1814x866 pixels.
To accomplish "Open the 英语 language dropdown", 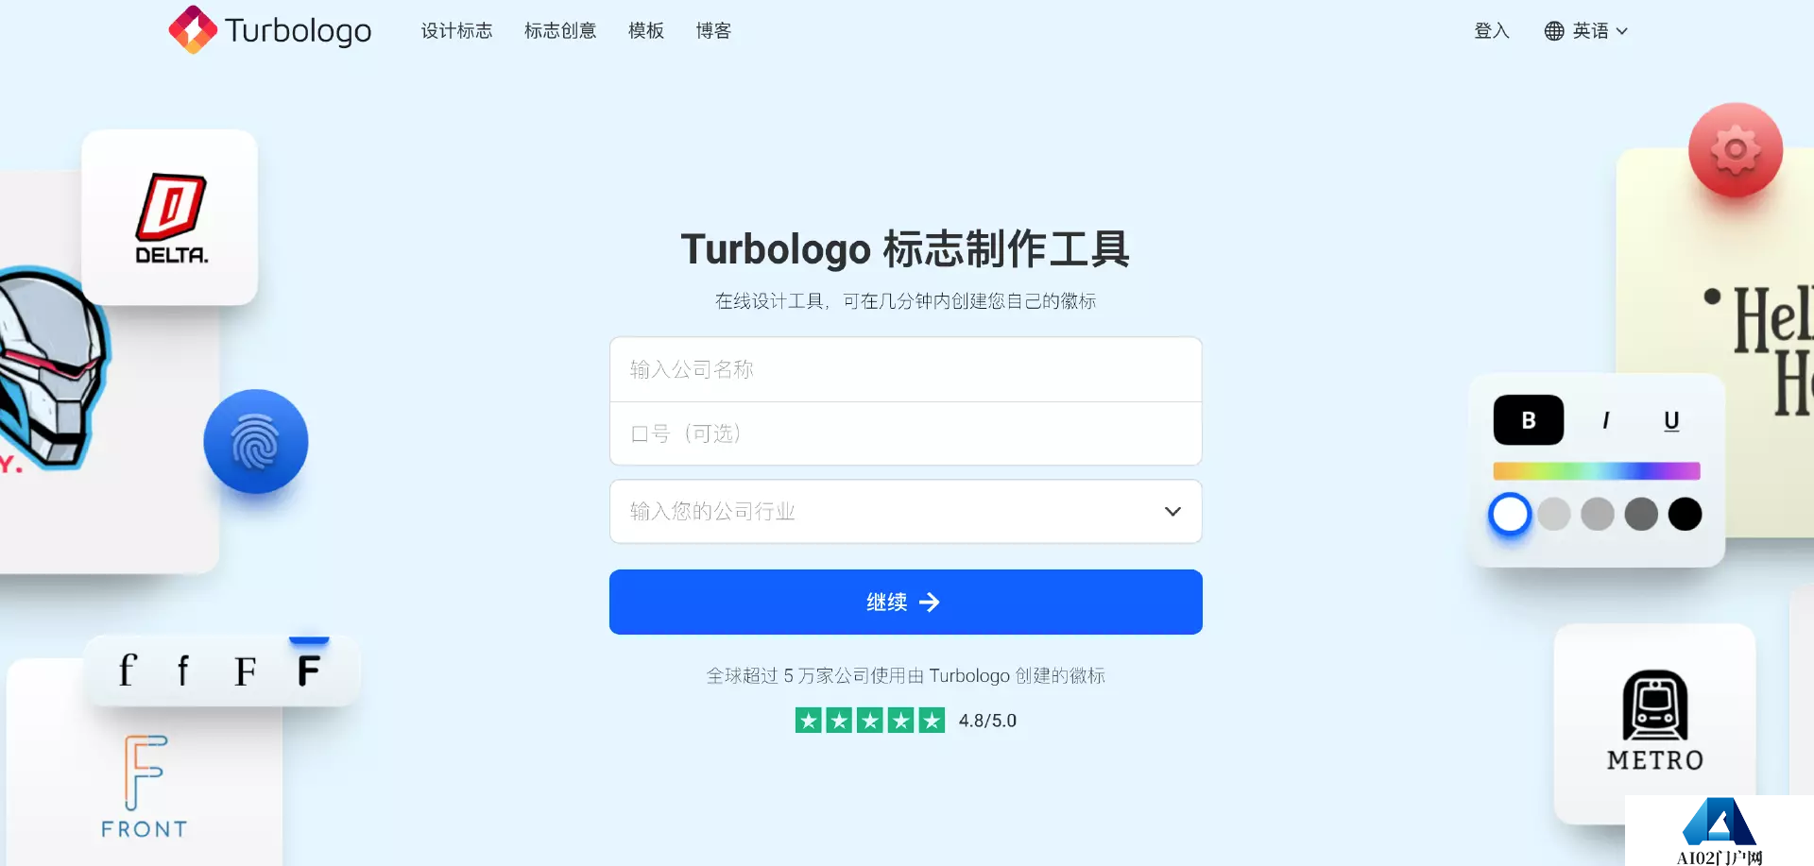I will pyautogui.click(x=1587, y=31).
